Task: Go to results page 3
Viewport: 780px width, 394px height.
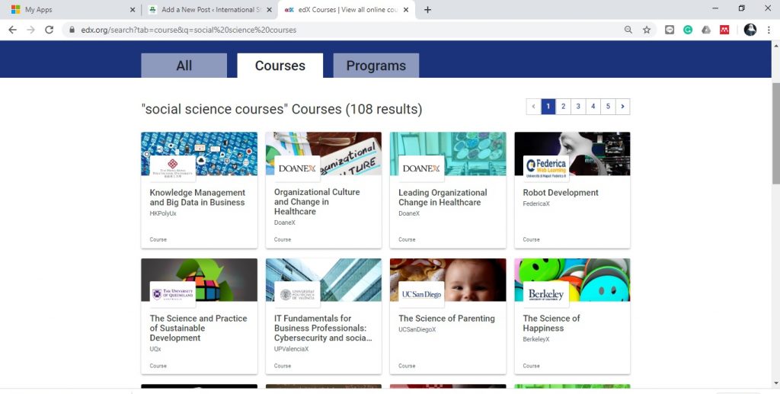Action: 578,107
